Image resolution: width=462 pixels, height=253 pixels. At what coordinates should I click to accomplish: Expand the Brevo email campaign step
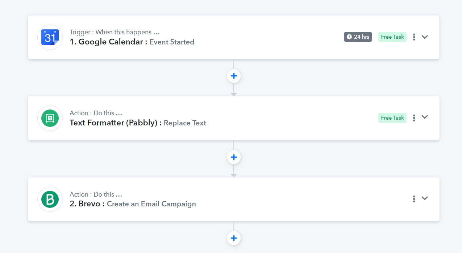(425, 198)
